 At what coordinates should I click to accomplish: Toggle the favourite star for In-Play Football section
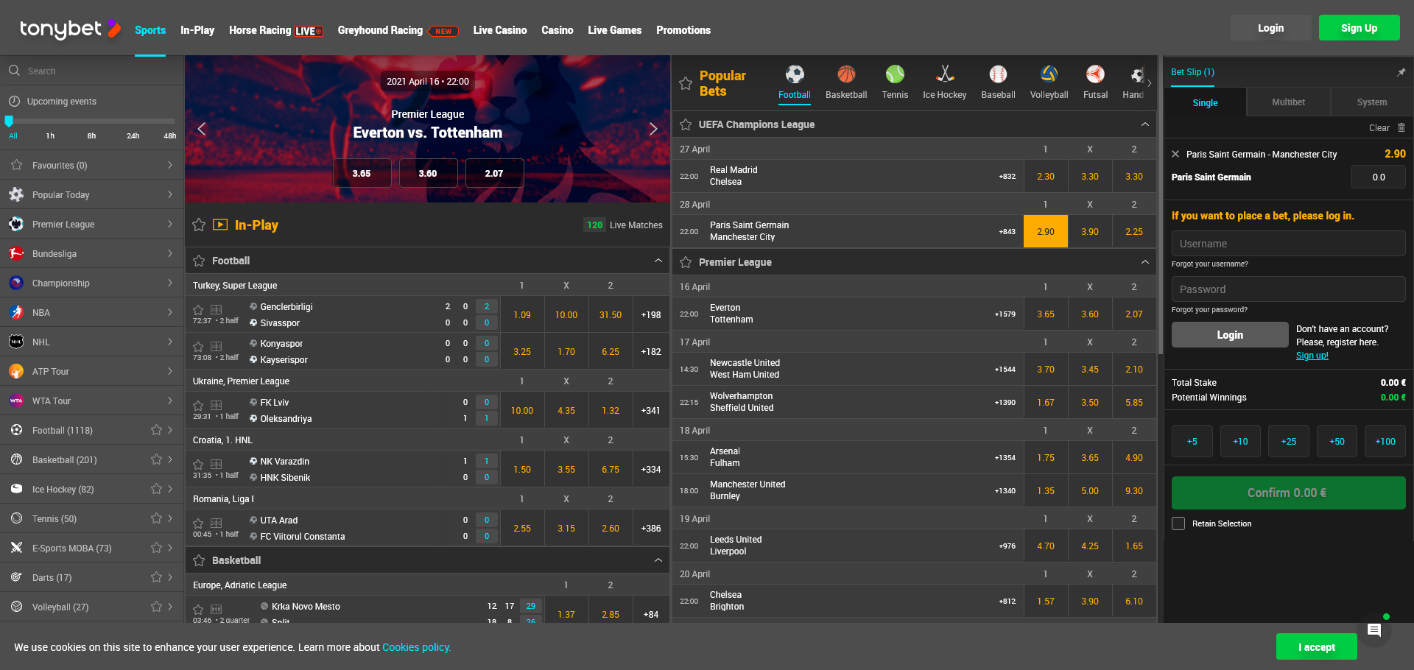click(x=199, y=261)
